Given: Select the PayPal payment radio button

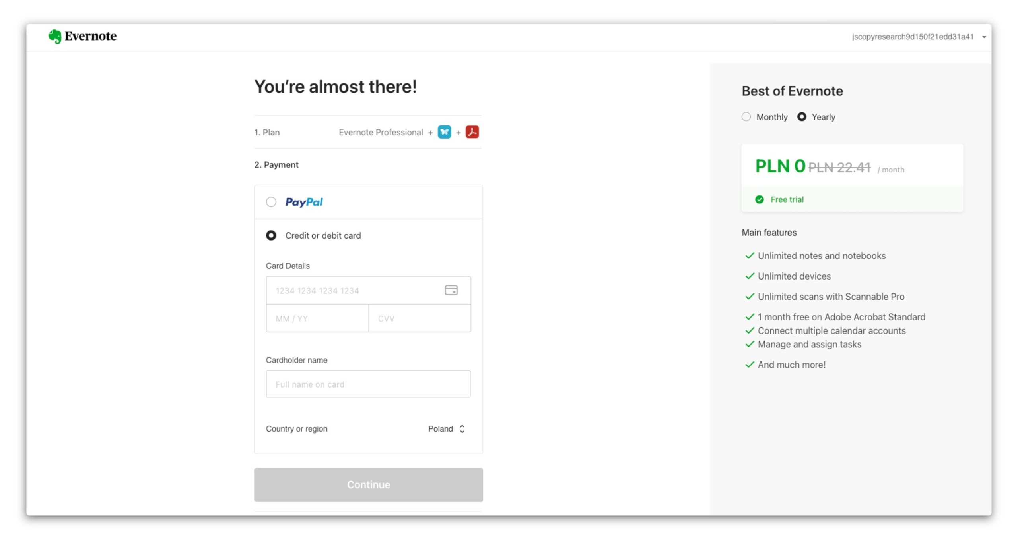Looking at the screenshot, I should 271,202.
